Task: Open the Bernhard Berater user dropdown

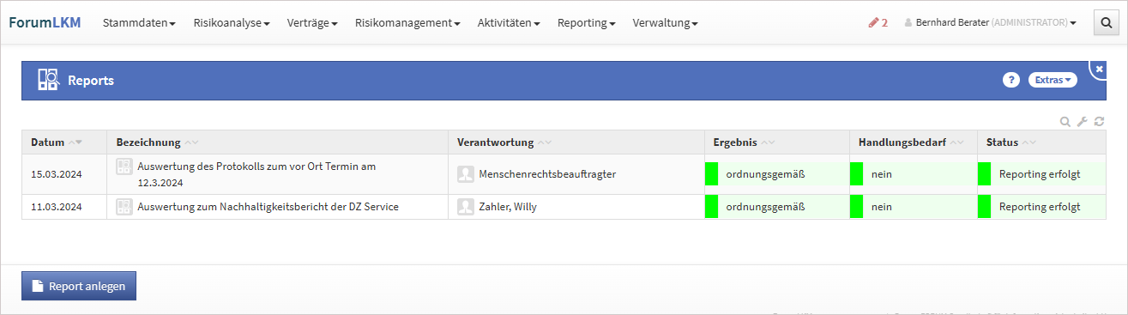Action: (991, 22)
